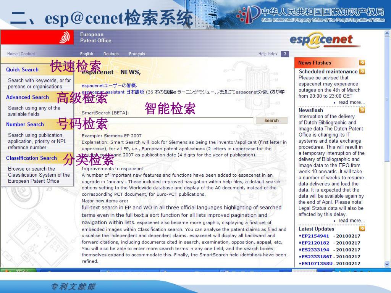Click 'Browse or search the Classification System' text
The image size is (391, 293).
pos(39,175)
